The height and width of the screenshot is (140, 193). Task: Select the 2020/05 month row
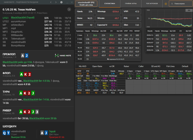(169, 50)
